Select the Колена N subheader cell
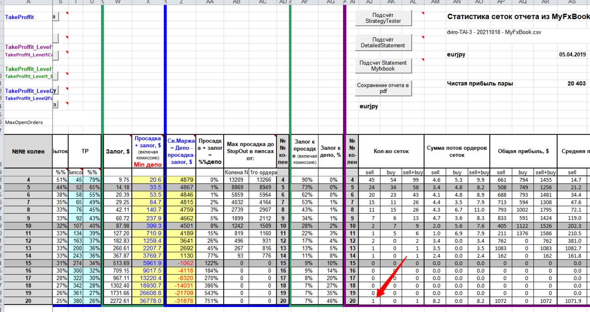The height and width of the screenshot is (312, 590). 236,173
